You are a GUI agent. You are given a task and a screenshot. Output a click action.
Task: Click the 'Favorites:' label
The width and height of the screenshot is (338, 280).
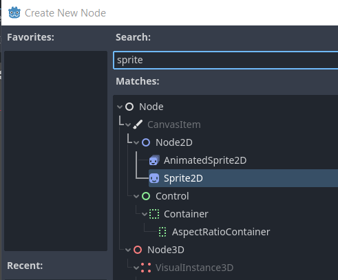pos(30,37)
